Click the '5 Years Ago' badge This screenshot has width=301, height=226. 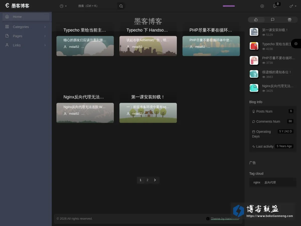(x=284, y=146)
